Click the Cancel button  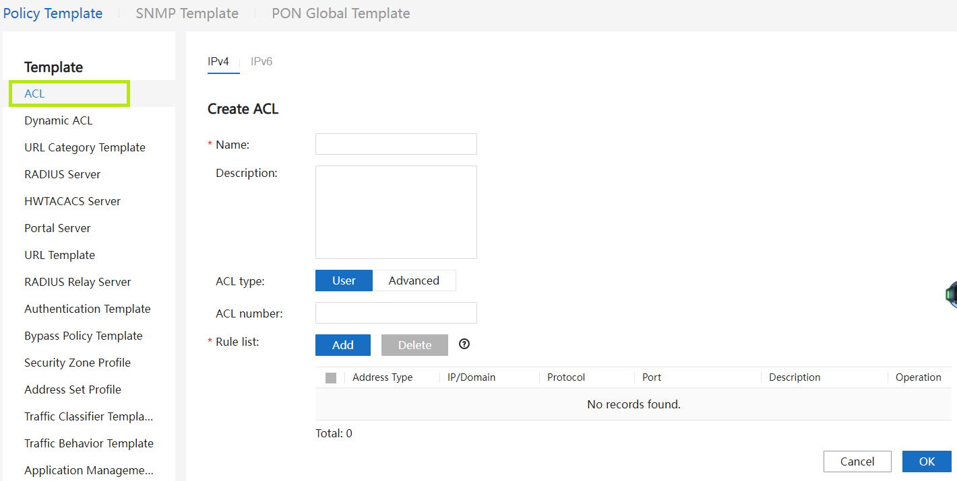[857, 461]
